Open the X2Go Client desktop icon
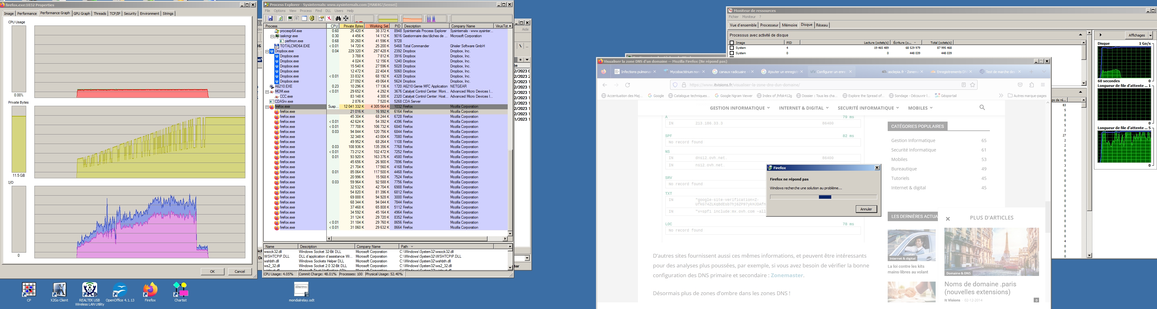 59,292
